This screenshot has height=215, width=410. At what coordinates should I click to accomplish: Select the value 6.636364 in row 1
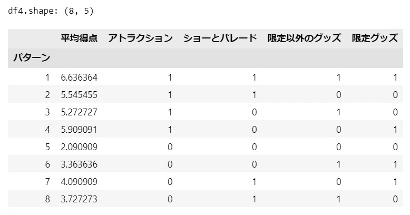coord(79,77)
